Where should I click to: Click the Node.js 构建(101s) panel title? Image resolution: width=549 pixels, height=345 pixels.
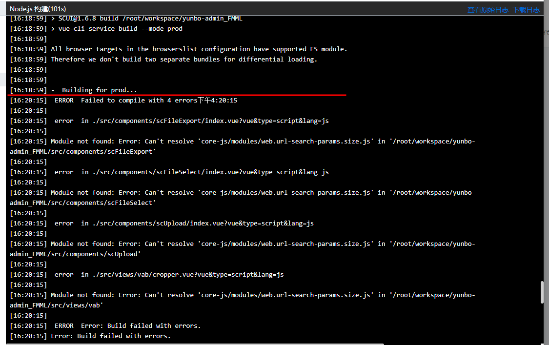point(38,9)
